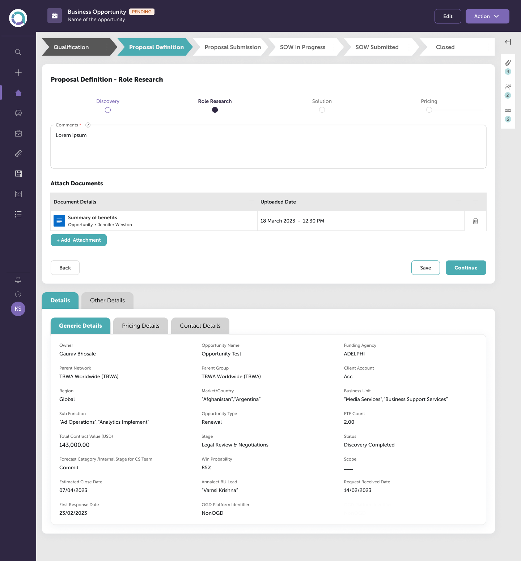Viewport: 521px width, 561px height.
Task: Open the home icon in the sidebar
Action: tap(18, 93)
